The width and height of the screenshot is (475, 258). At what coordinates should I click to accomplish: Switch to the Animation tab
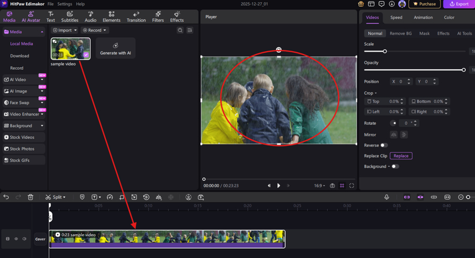click(423, 18)
